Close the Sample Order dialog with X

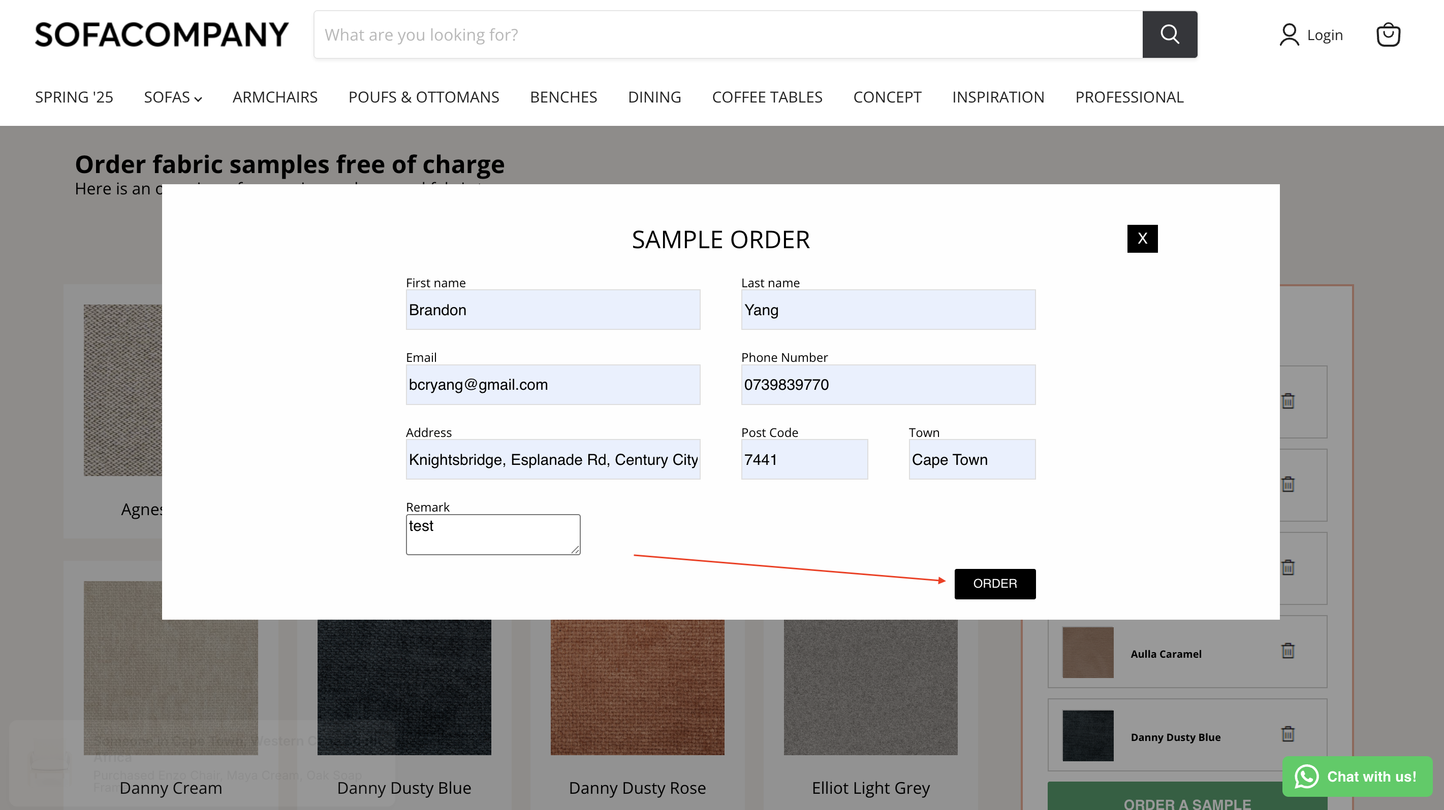(x=1142, y=239)
